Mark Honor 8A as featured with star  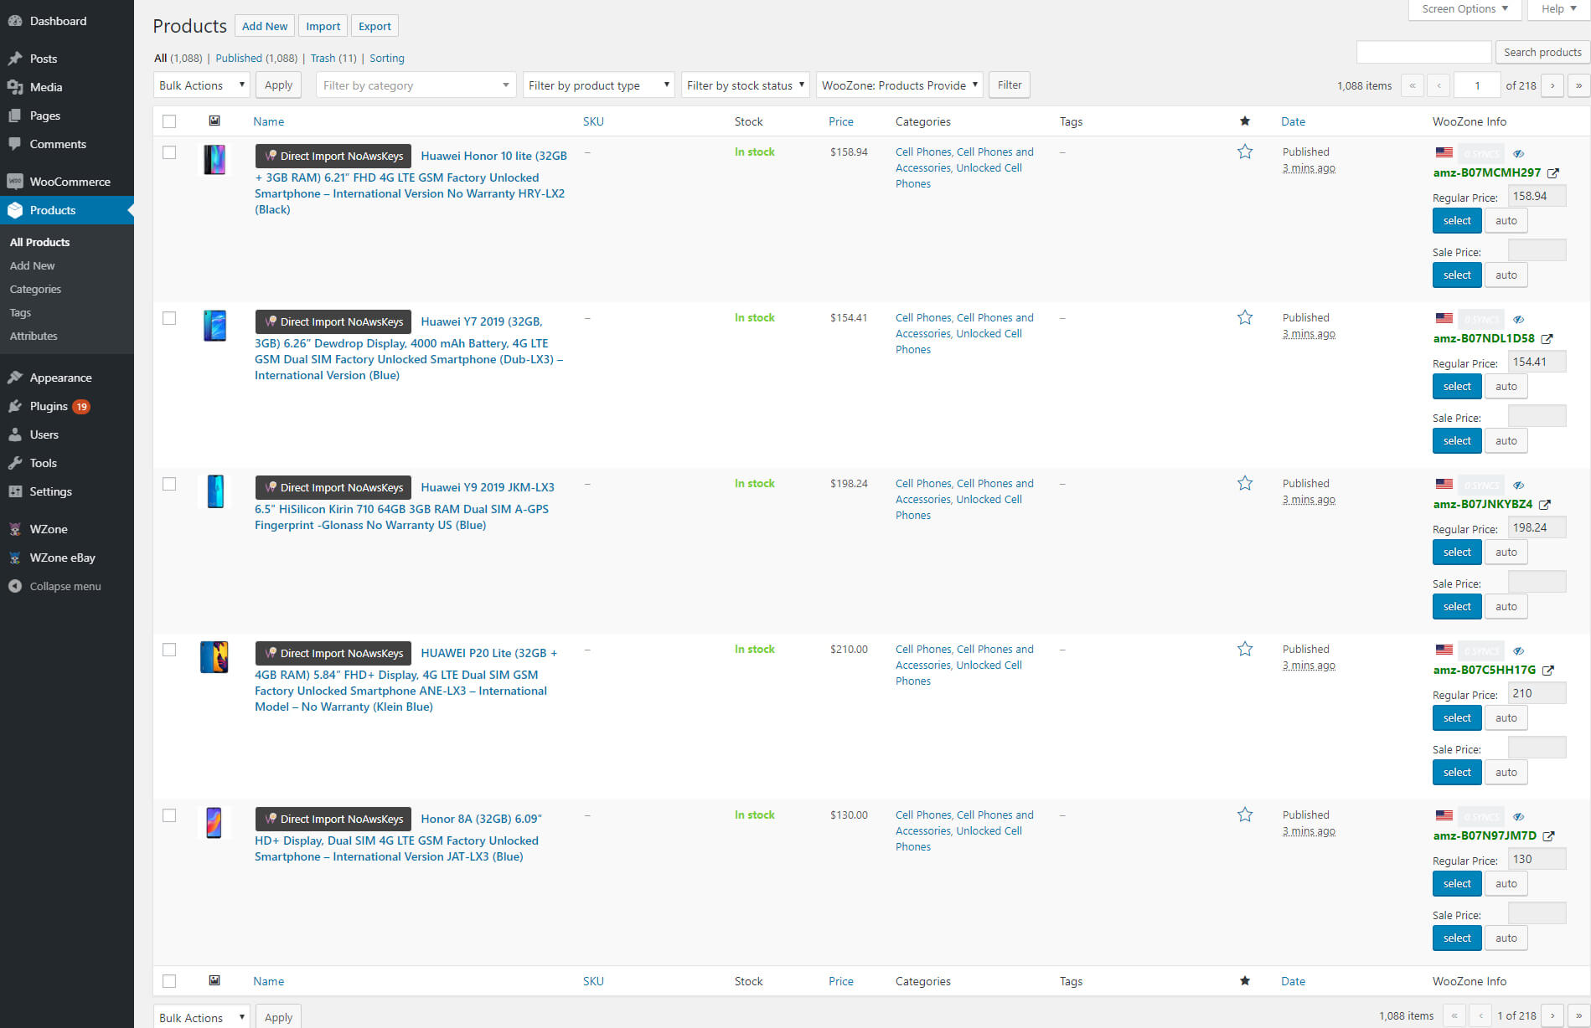(x=1245, y=815)
